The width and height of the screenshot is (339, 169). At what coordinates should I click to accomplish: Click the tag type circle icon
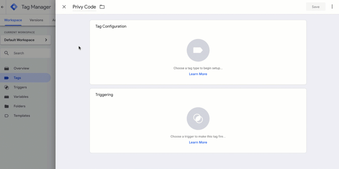(198, 50)
